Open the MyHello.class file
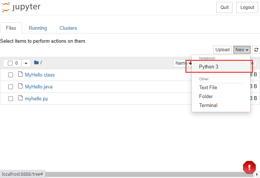Viewport: 260px width, 178px height. (40, 75)
